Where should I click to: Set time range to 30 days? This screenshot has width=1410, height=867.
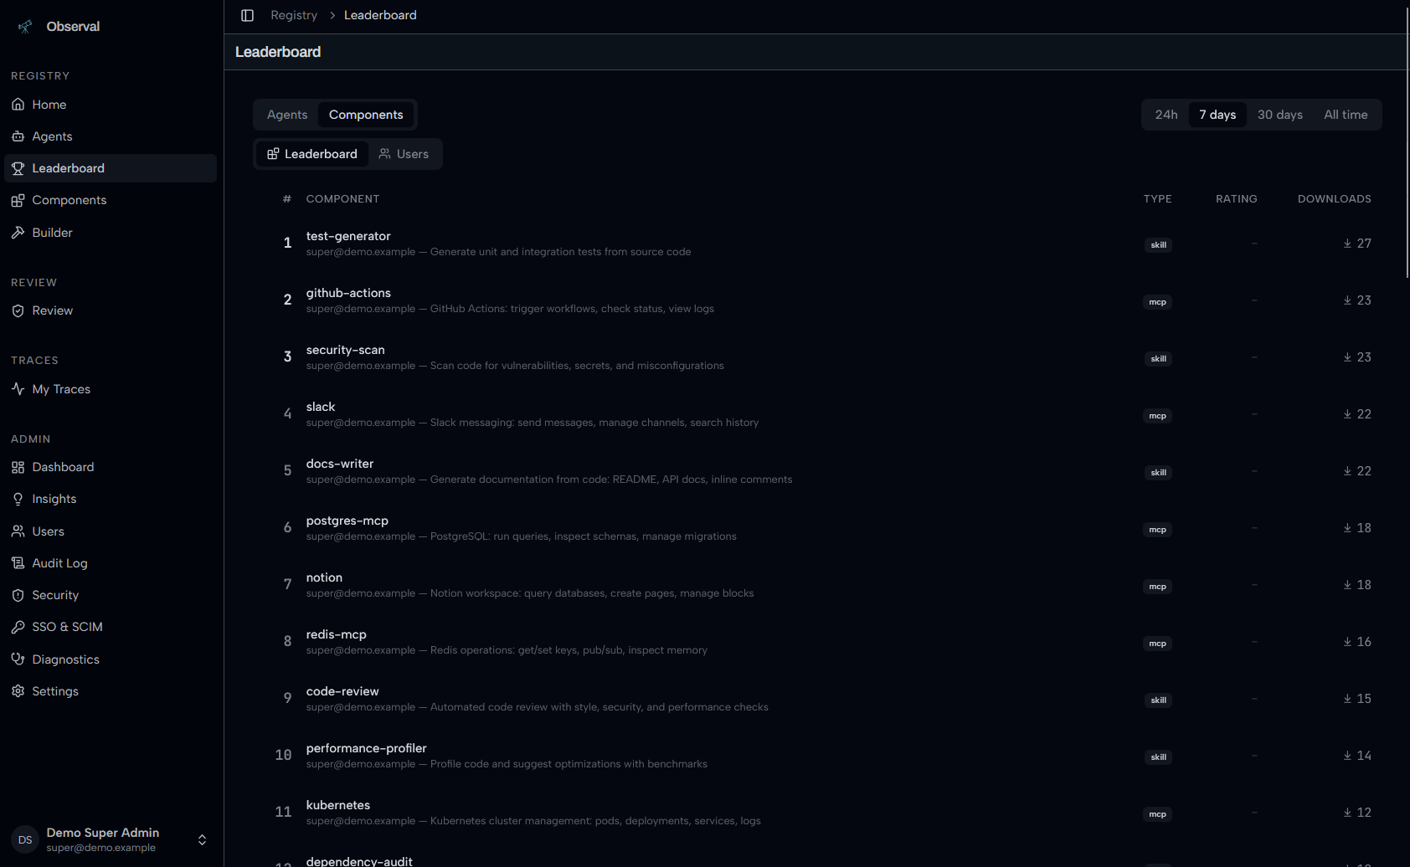pyautogui.click(x=1280, y=115)
